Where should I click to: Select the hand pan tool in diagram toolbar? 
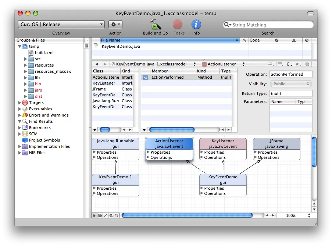117,215
